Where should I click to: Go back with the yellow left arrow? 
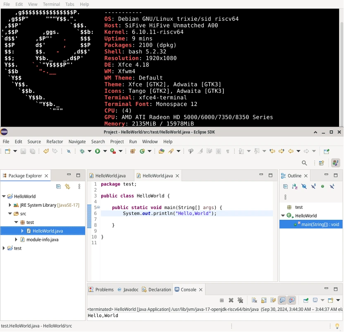(x=291, y=151)
